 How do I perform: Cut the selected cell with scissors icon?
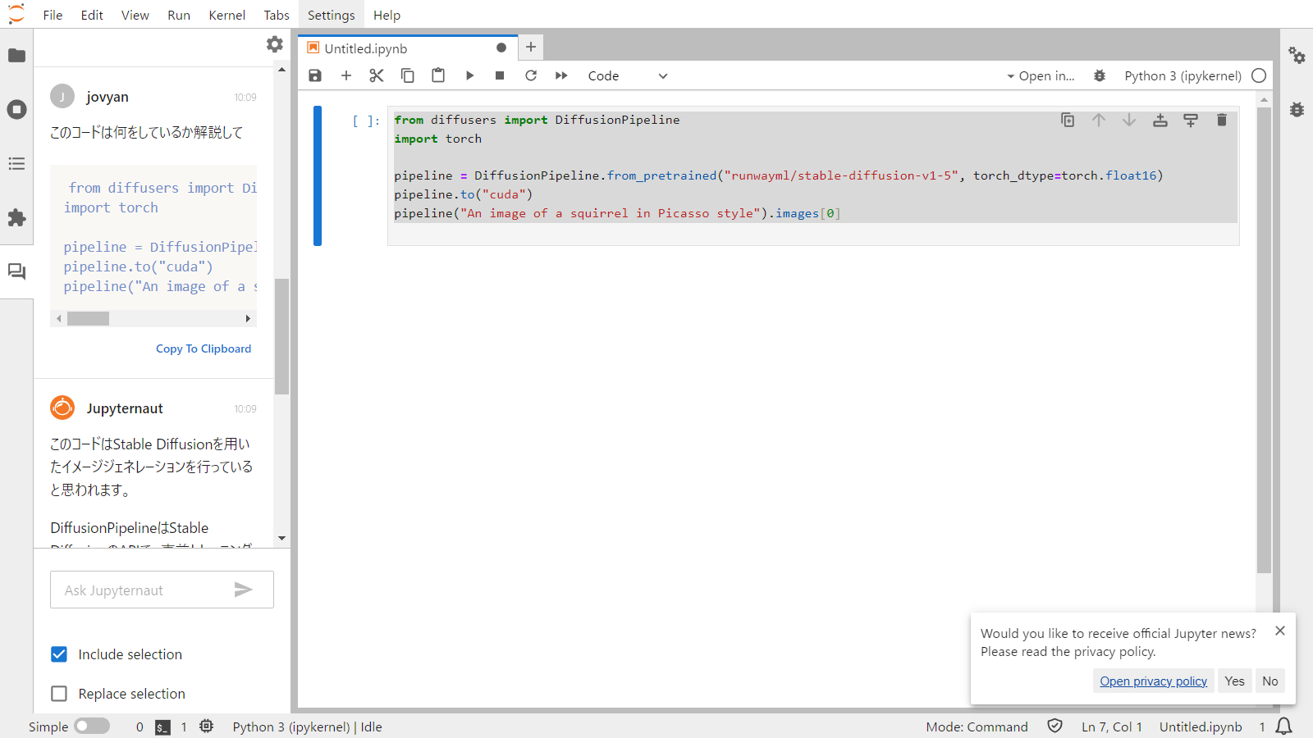[377, 75]
